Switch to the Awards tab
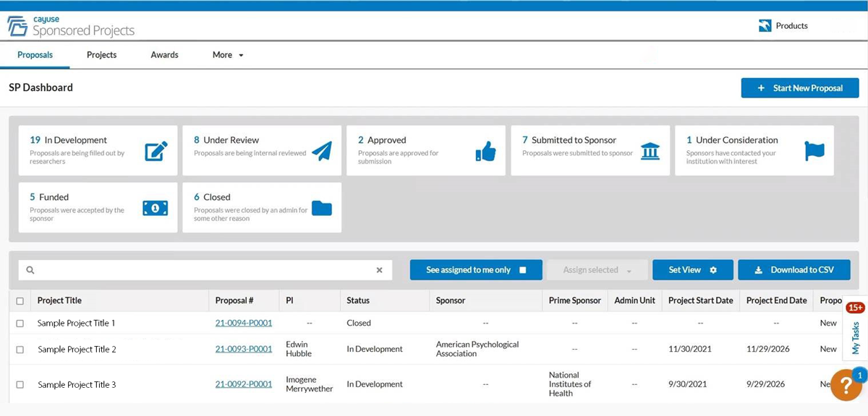 (164, 55)
